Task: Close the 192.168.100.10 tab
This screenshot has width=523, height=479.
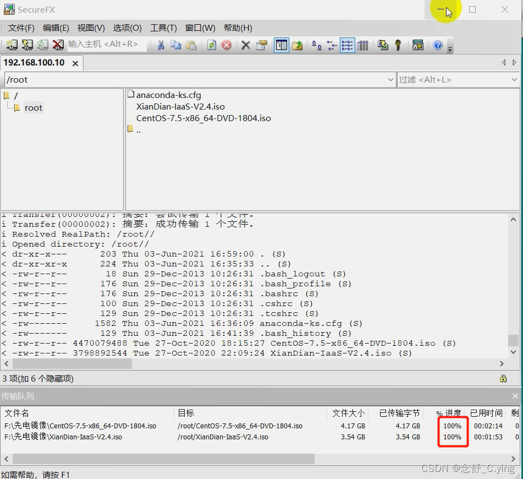Action: 75,63
